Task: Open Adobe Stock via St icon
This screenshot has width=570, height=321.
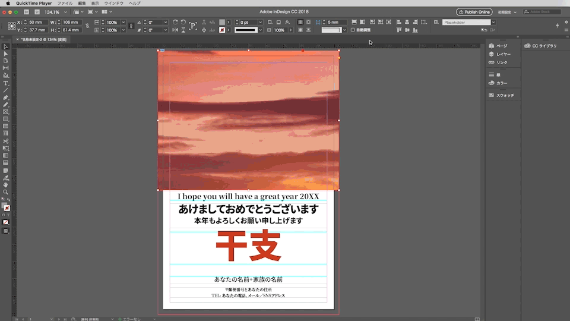Action: 37,12
